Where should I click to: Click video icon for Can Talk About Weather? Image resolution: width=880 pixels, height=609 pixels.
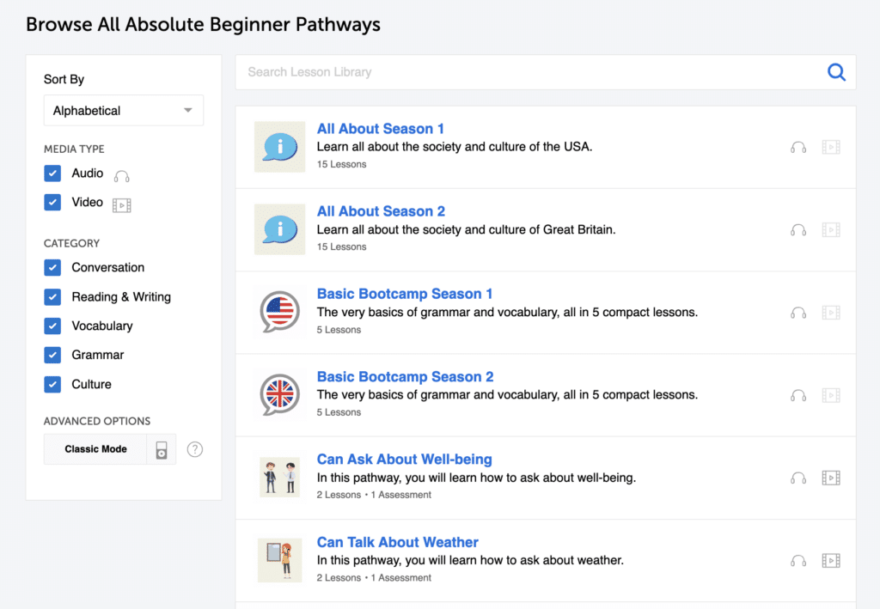click(830, 561)
